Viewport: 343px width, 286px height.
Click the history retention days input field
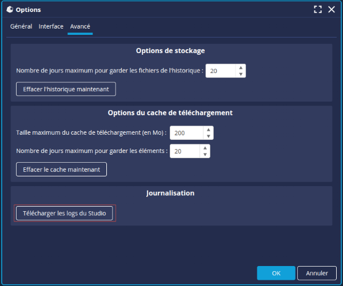tap(221, 71)
